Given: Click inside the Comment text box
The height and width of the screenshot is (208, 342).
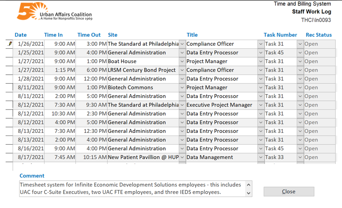Looking at the screenshot, I should point(132,189).
